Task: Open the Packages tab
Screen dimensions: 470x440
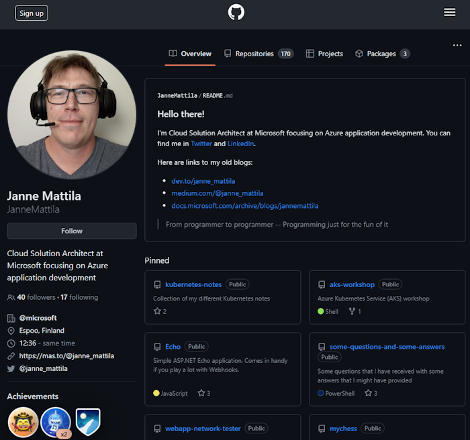Action: pyautogui.click(x=383, y=54)
